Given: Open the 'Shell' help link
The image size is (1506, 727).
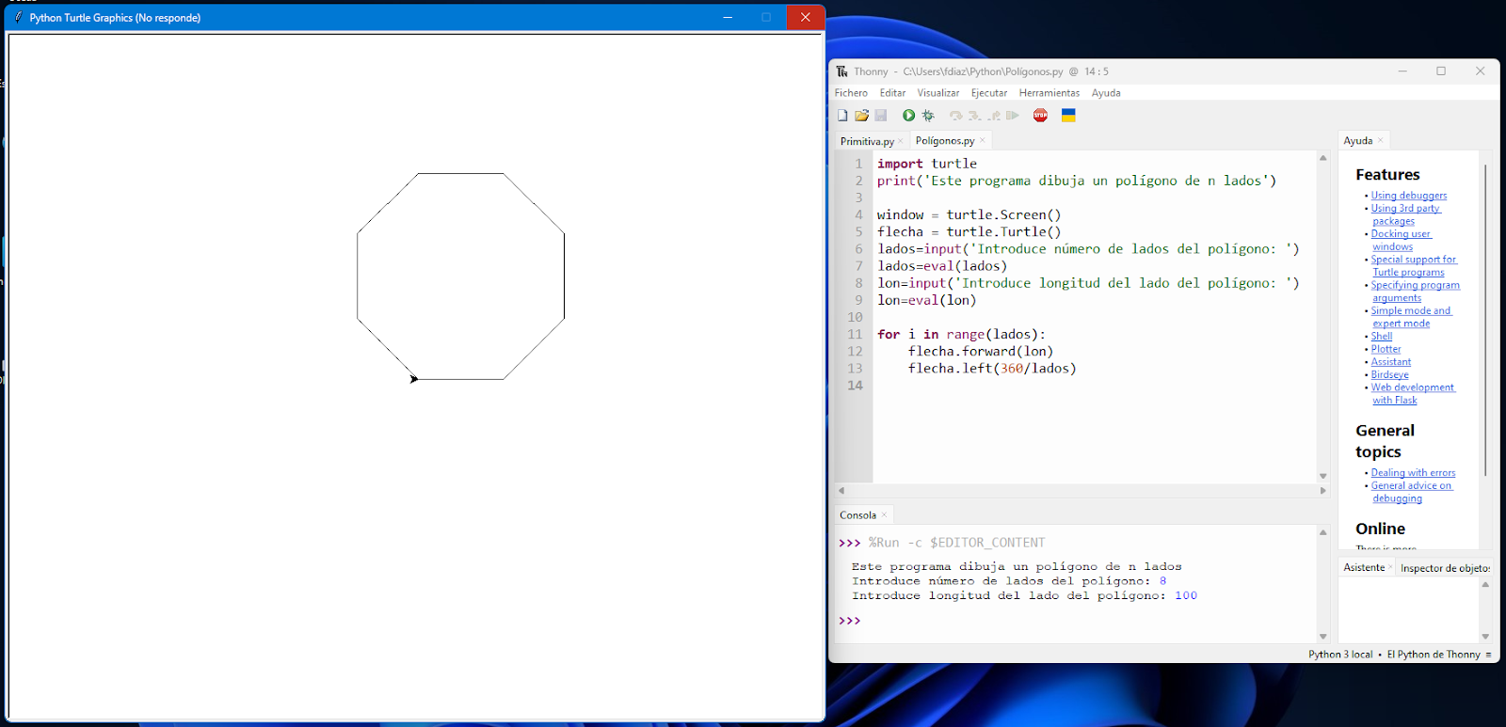Looking at the screenshot, I should click(1381, 336).
